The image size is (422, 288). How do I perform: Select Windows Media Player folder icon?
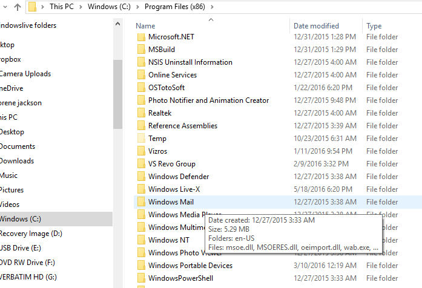click(x=141, y=215)
